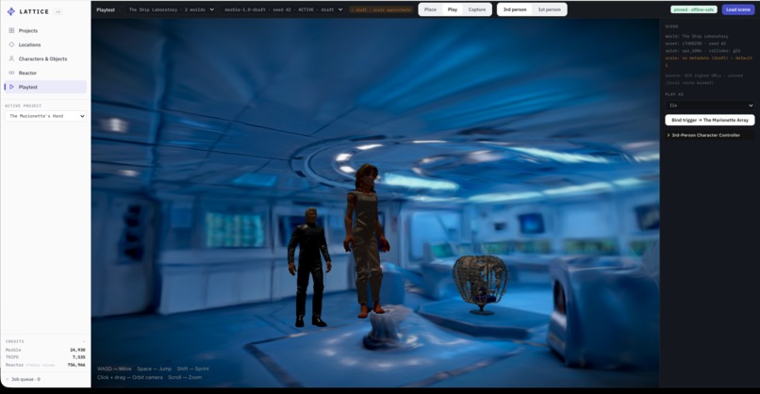Click the man in black in viewport
The image size is (760, 394).
[x=309, y=268]
